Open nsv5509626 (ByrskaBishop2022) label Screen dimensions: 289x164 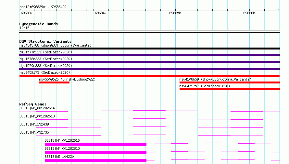[x=67, y=79]
